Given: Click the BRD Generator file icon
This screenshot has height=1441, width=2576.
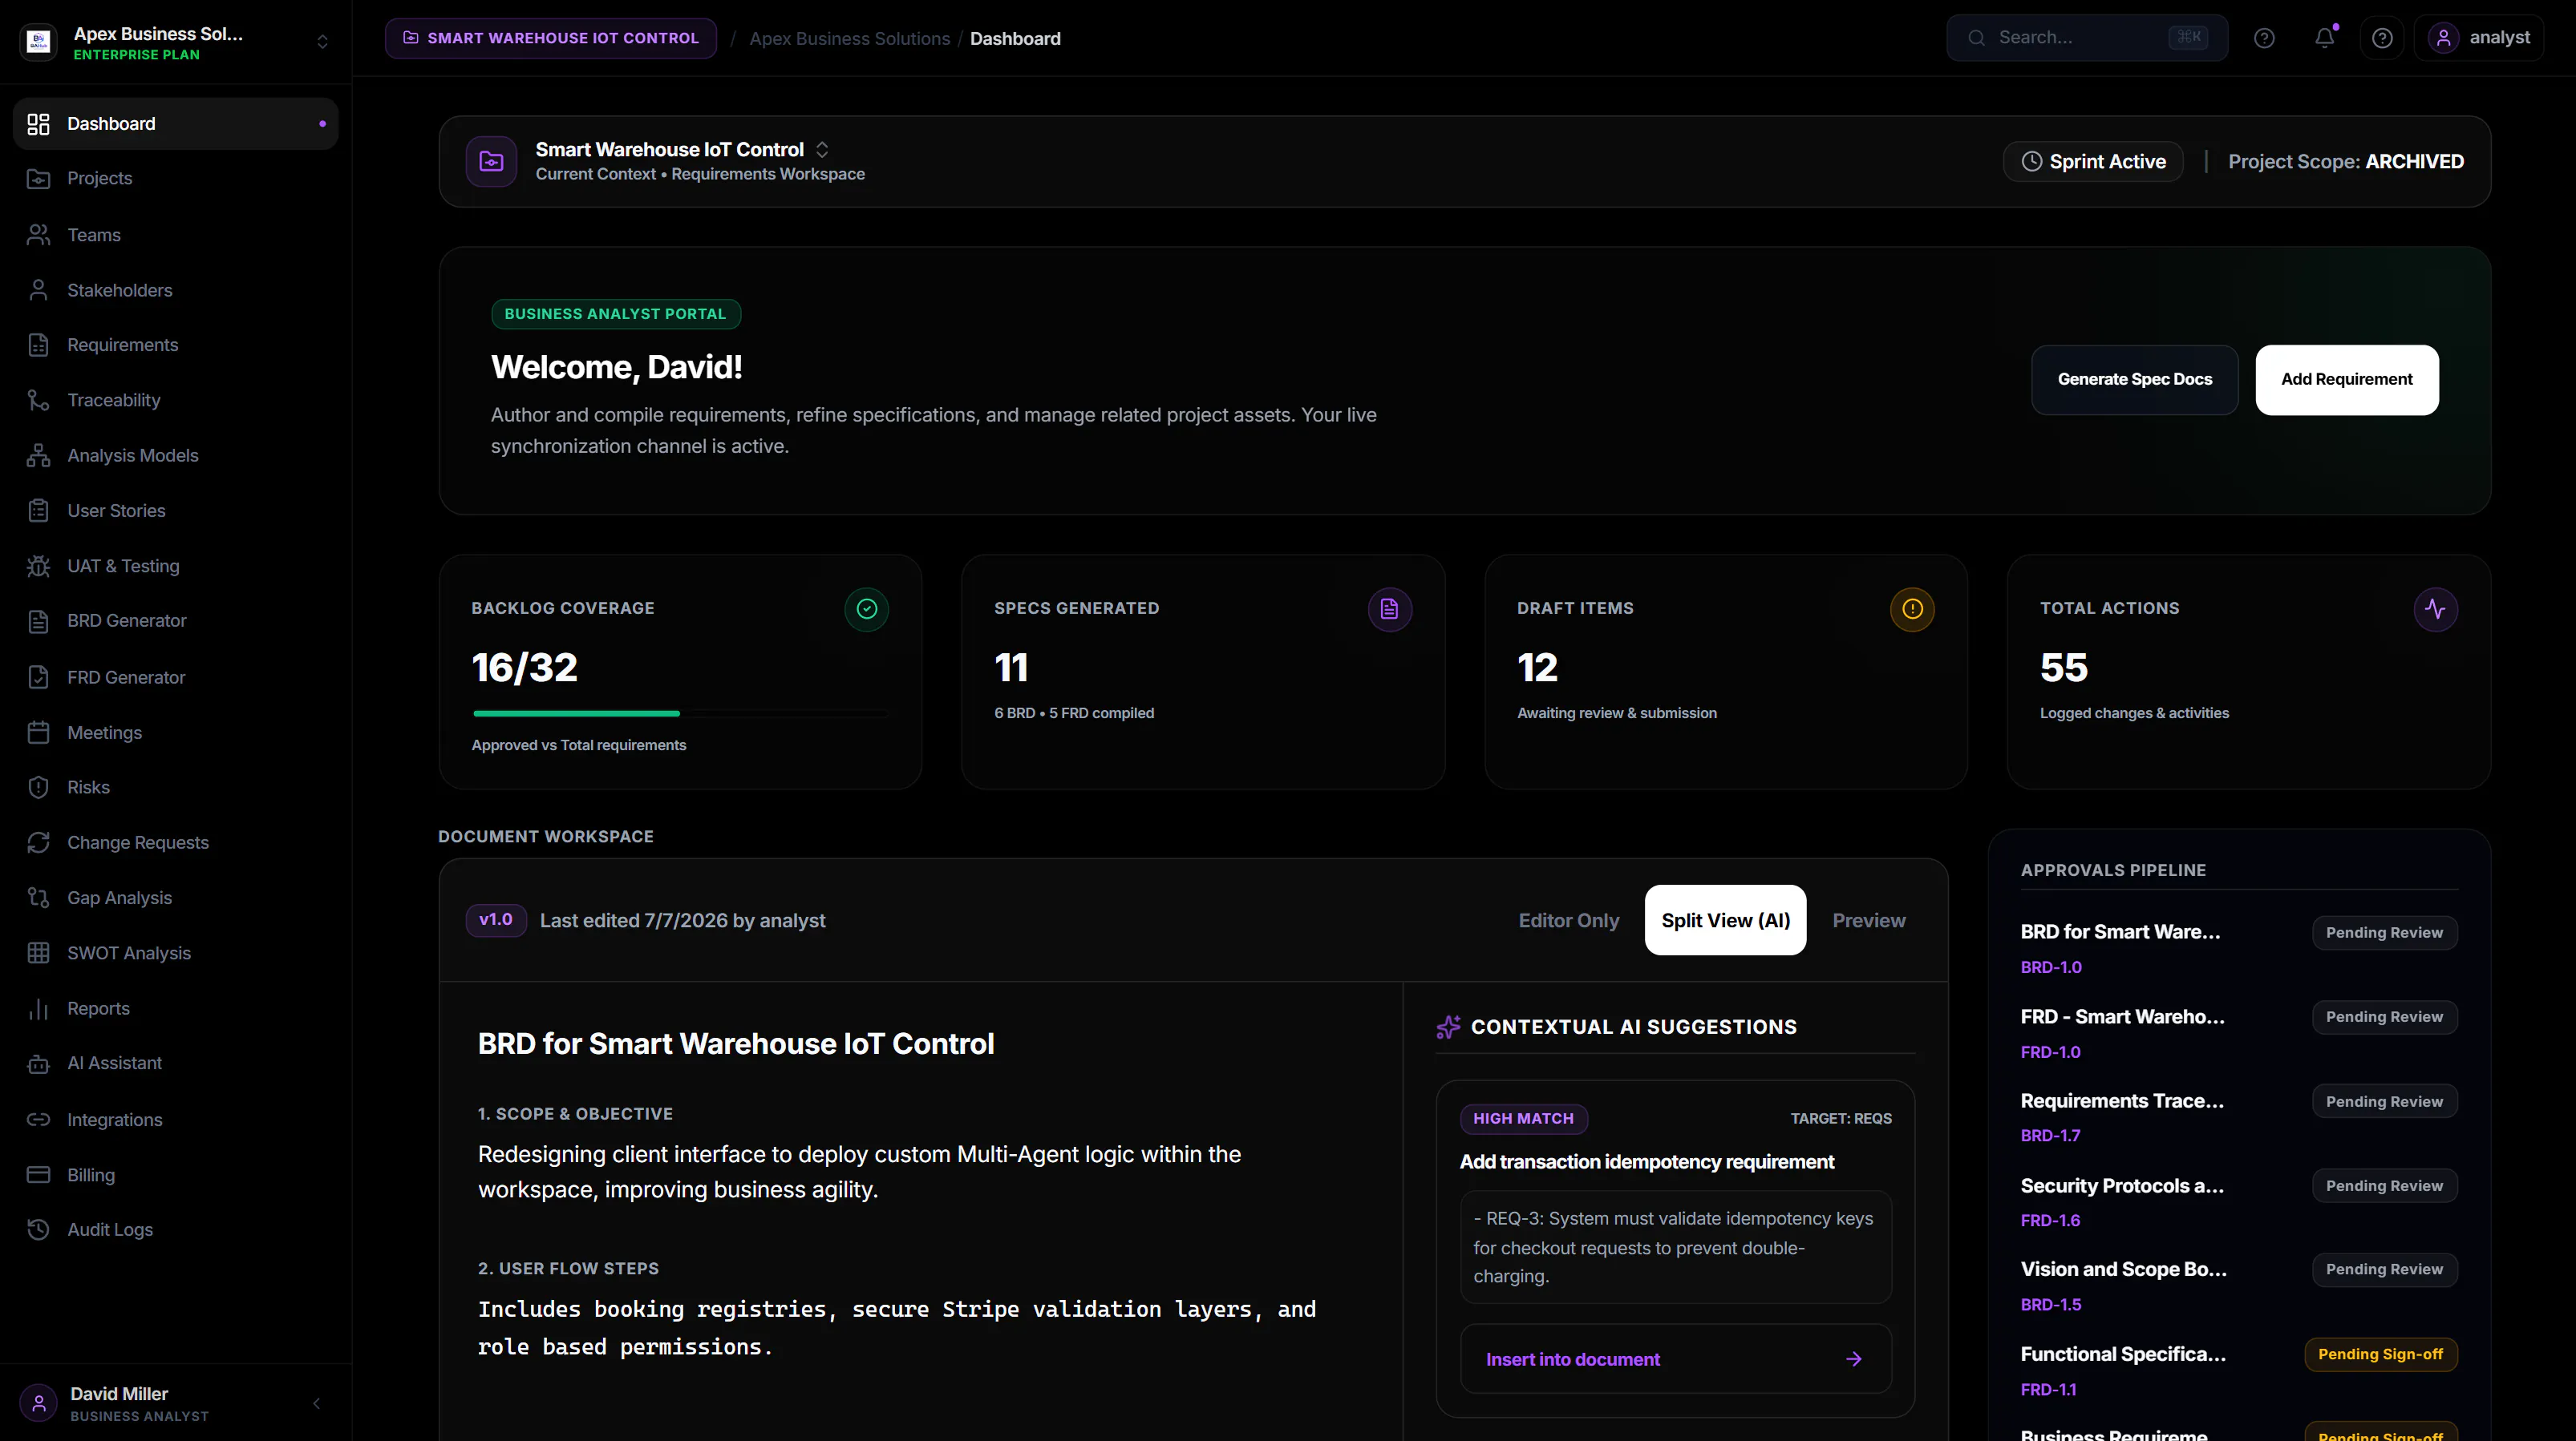Looking at the screenshot, I should 38,620.
